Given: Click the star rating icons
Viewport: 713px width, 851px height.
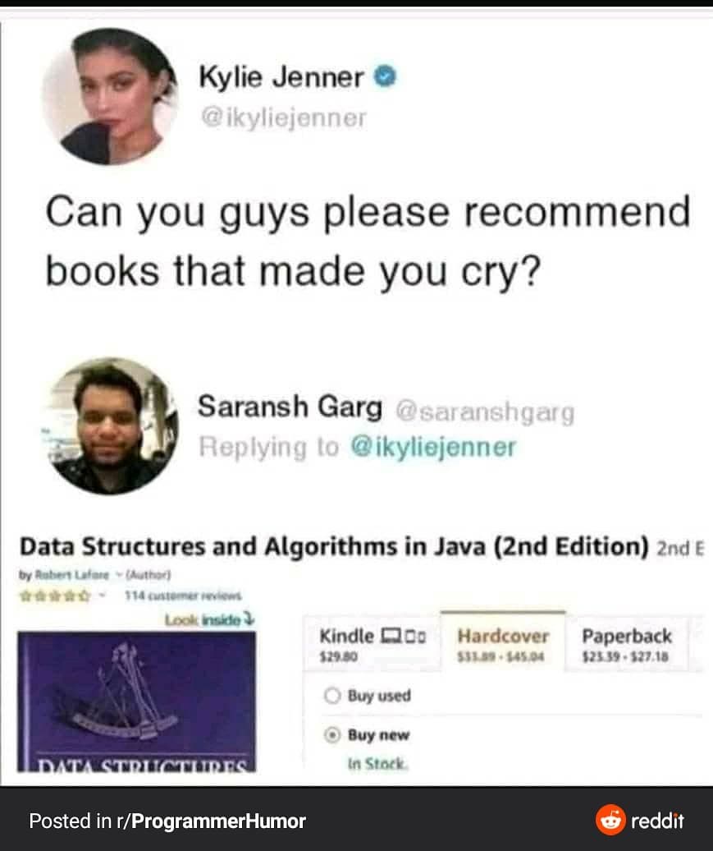Looking at the screenshot, I should (55, 596).
